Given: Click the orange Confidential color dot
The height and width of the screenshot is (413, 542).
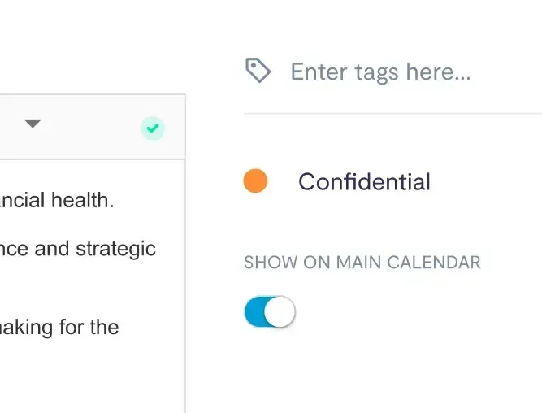Looking at the screenshot, I should (x=255, y=181).
